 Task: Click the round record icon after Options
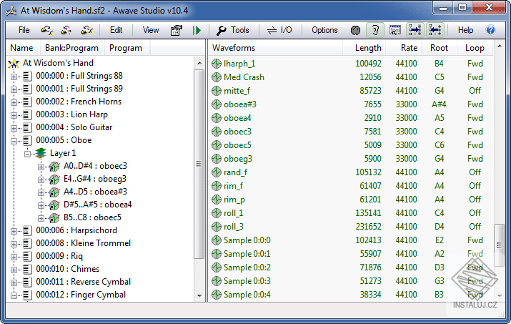(x=355, y=30)
